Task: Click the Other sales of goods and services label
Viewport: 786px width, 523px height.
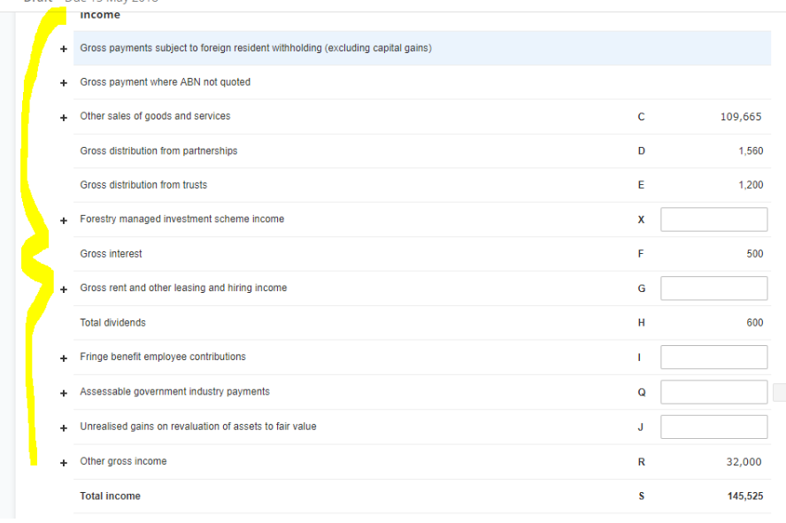Action: [156, 116]
